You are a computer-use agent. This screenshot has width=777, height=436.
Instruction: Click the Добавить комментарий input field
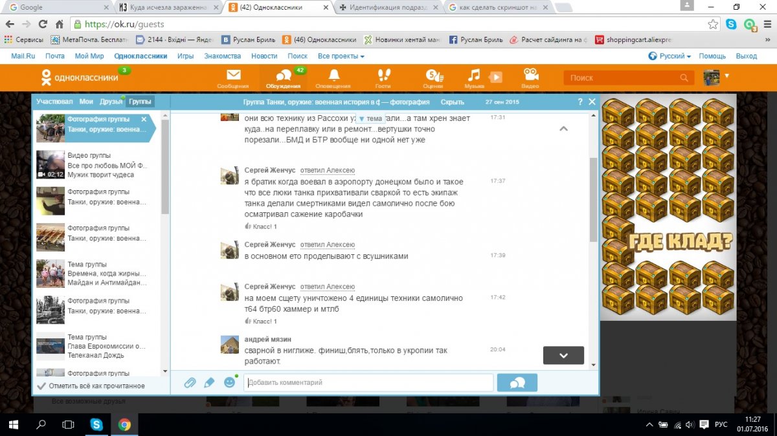click(368, 382)
